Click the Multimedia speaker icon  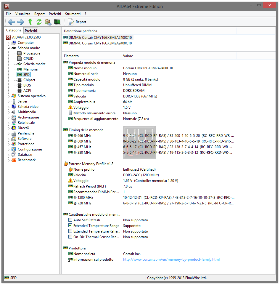pos(14,112)
